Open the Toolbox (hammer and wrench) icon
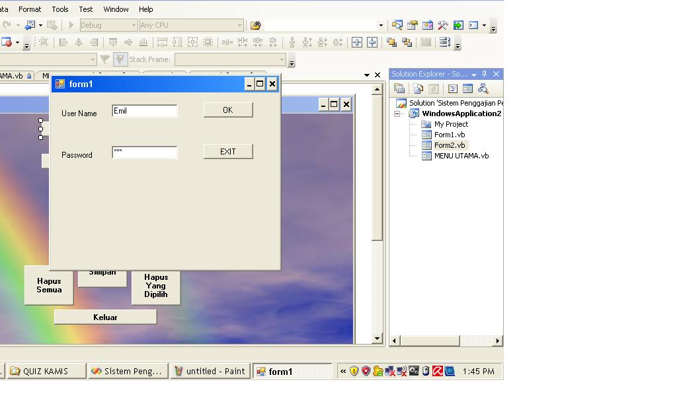This screenshot has width=677, height=396. 442,26
